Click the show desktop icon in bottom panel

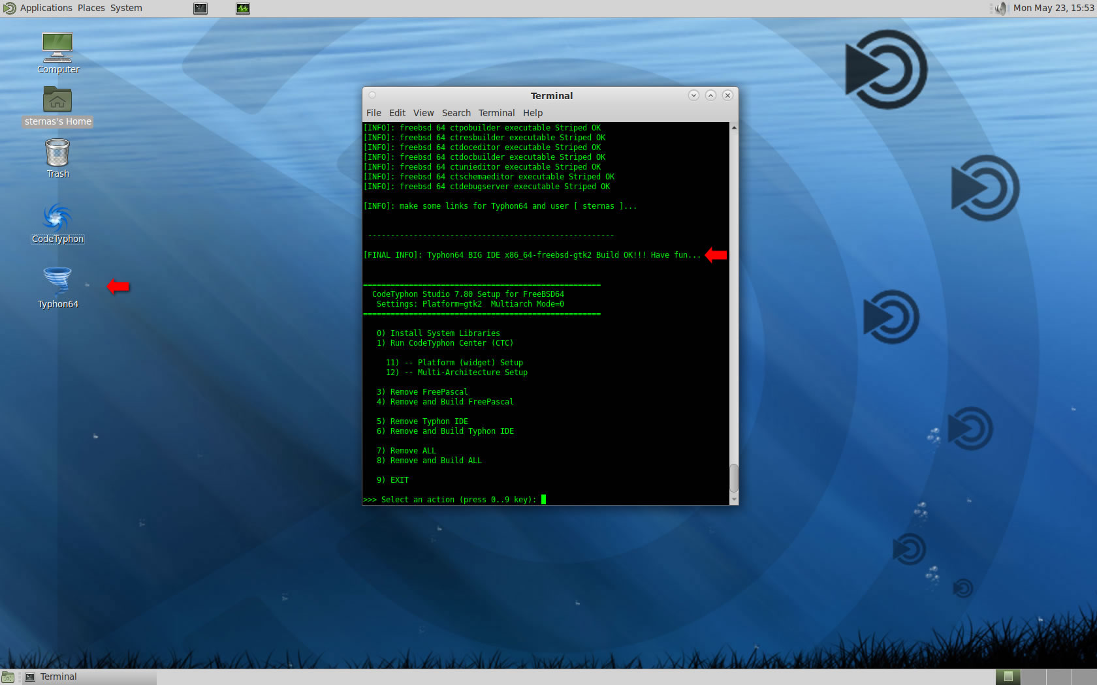8,677
